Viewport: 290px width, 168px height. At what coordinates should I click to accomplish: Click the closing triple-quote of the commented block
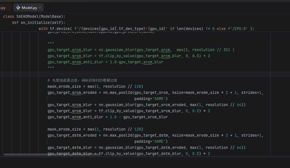coord(51,68)
